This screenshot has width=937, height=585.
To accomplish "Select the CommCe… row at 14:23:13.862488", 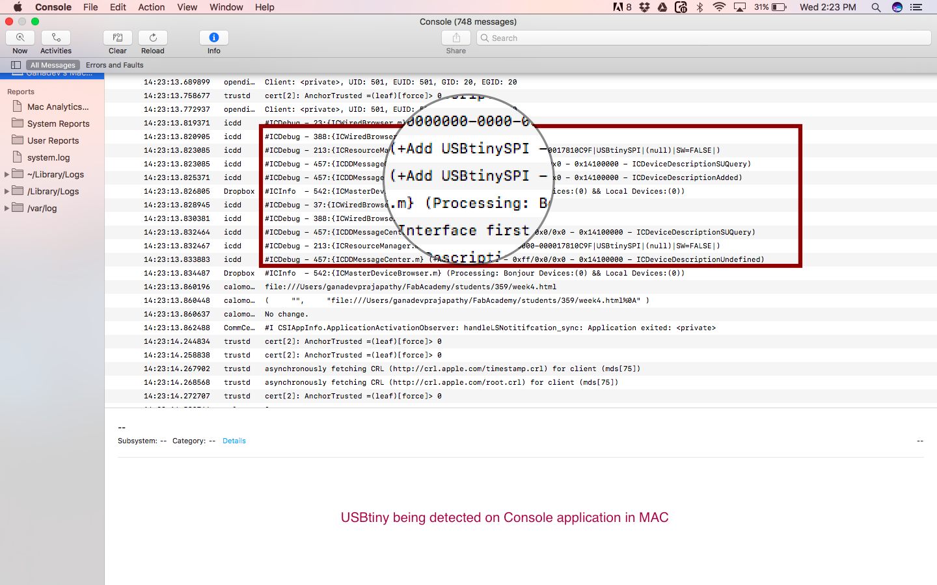I will pyautogui.click(x=521, y=328).
